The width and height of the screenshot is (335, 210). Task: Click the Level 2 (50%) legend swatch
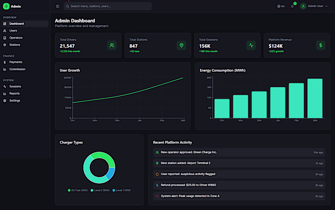92,190
